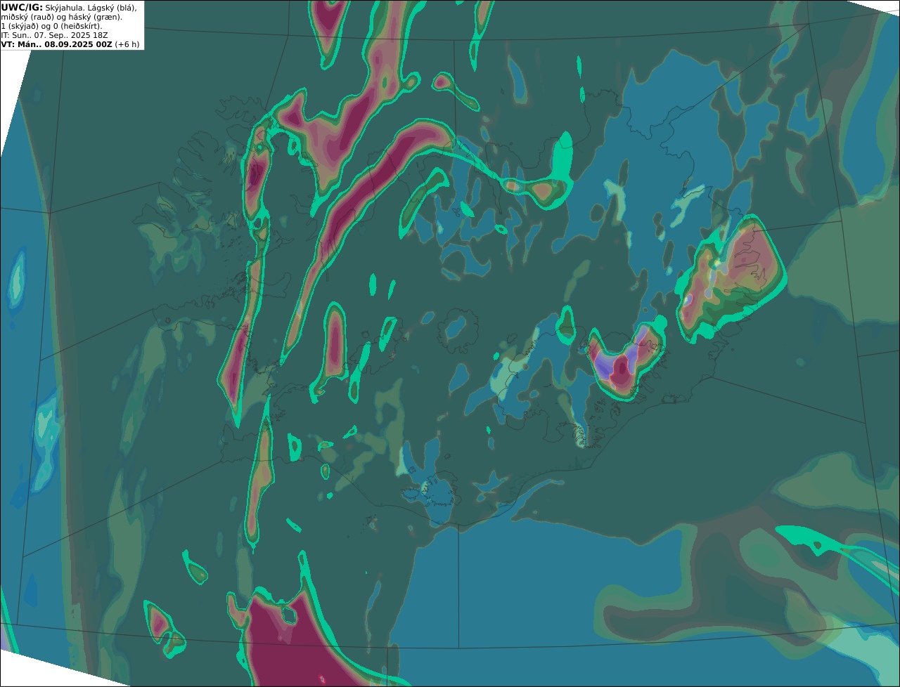Viewport: 900px width, 687px height.
Task: Click the word 'Skýjahula.' in the legend
Action: pos(66,8)
